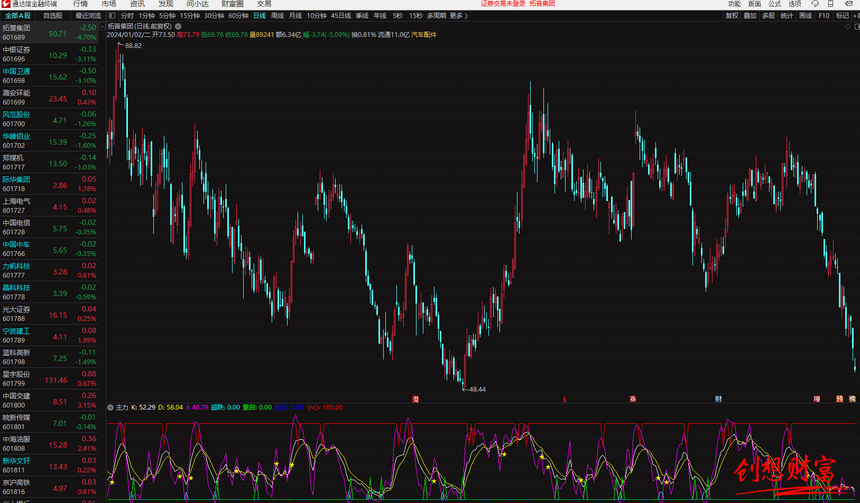Click the 证券交易未登录 login link
This screenshot has height=503, width=860.
503,4
